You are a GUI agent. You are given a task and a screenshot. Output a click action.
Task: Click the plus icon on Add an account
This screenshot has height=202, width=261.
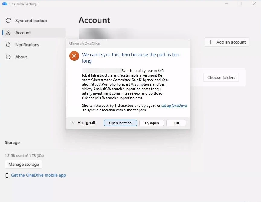[x=210, y=42]
